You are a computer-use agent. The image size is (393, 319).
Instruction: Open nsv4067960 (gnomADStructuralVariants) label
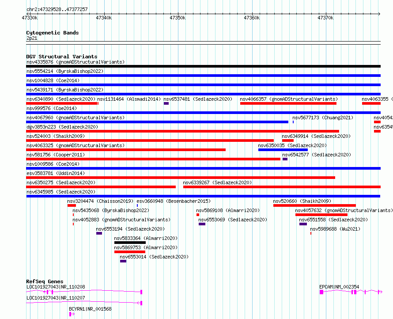coord(76,118)
